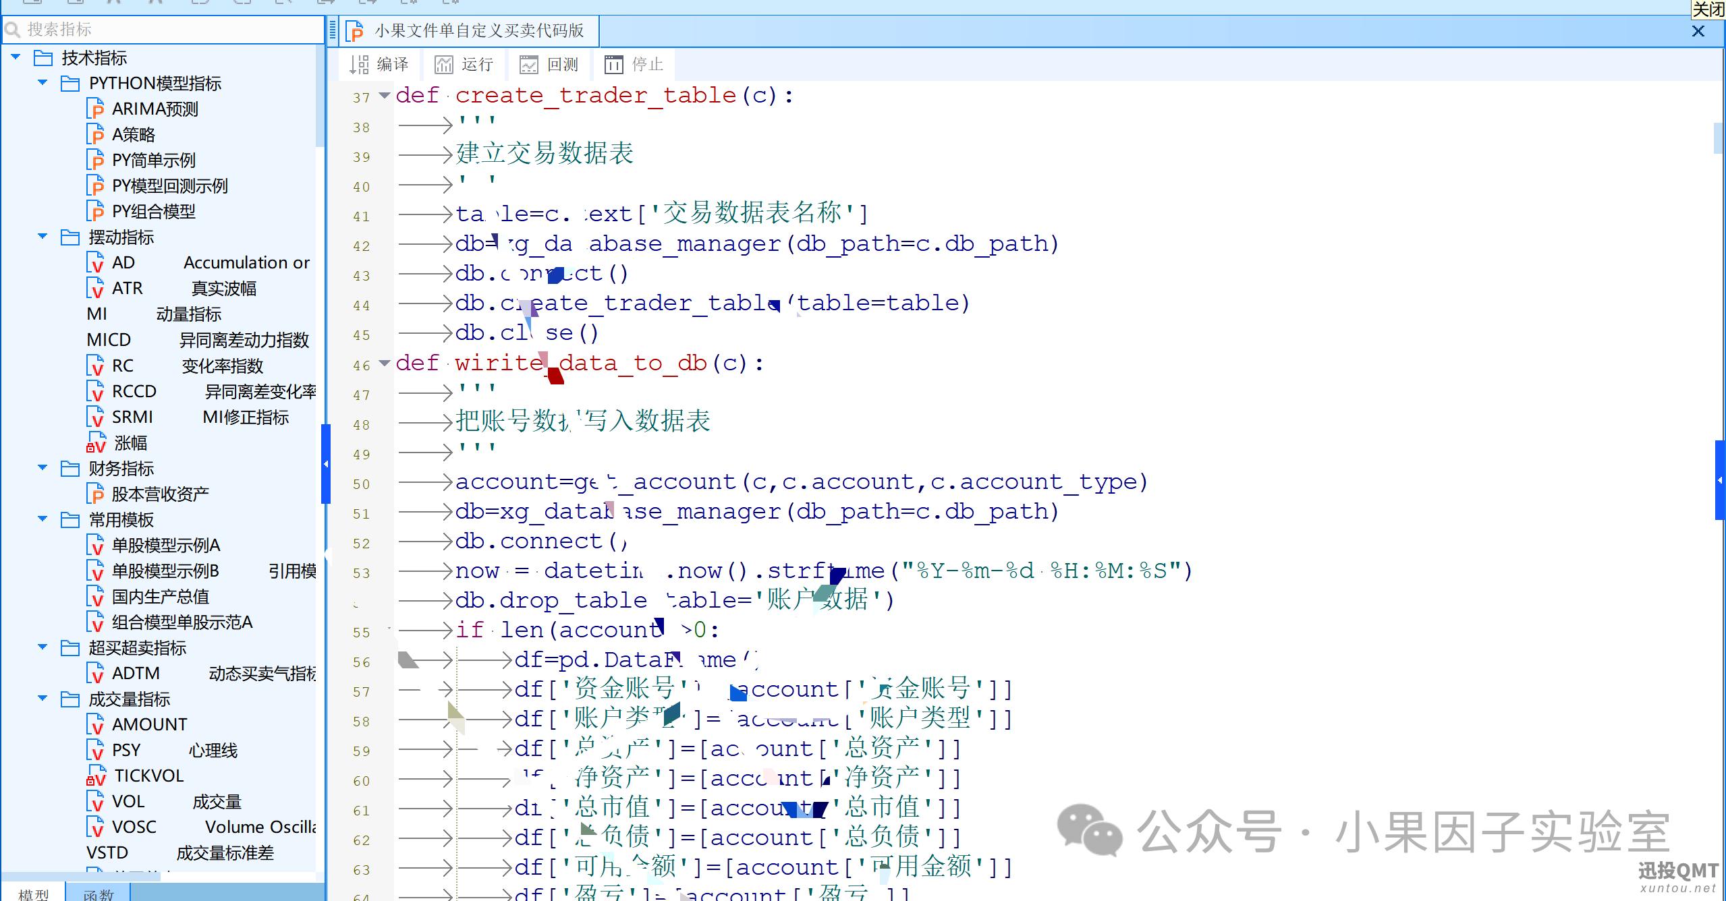Click the 搜索指标 search field
The image size is (1726, 901).
[x=163, y=30]
